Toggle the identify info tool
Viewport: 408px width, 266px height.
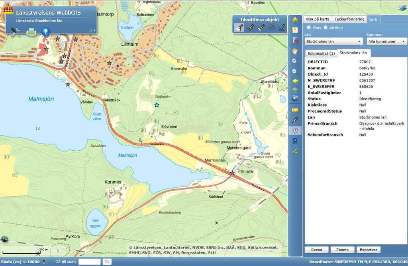[x=295, y=130]
